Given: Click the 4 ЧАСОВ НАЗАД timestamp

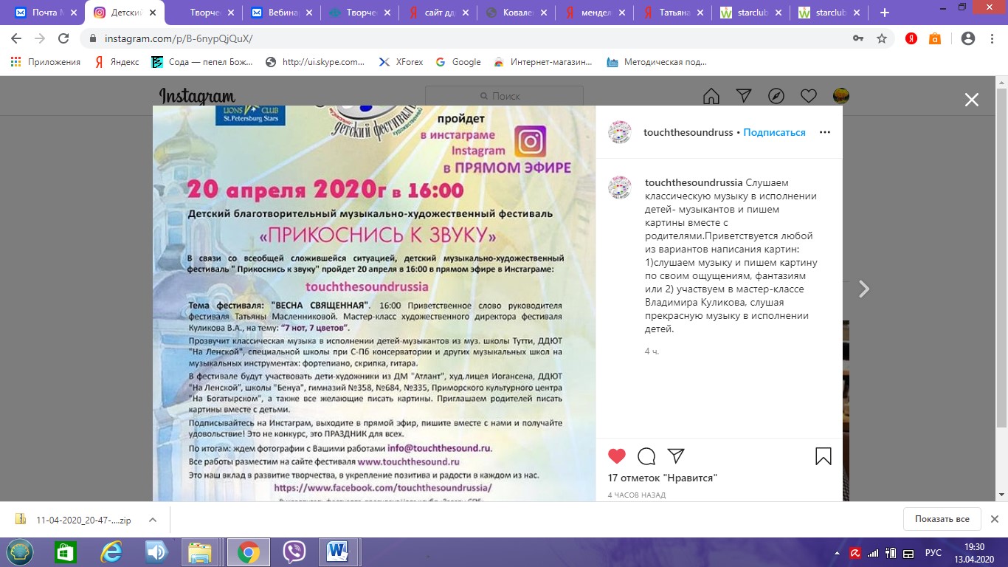Looking at the screenshot, I should pos(637,495).
